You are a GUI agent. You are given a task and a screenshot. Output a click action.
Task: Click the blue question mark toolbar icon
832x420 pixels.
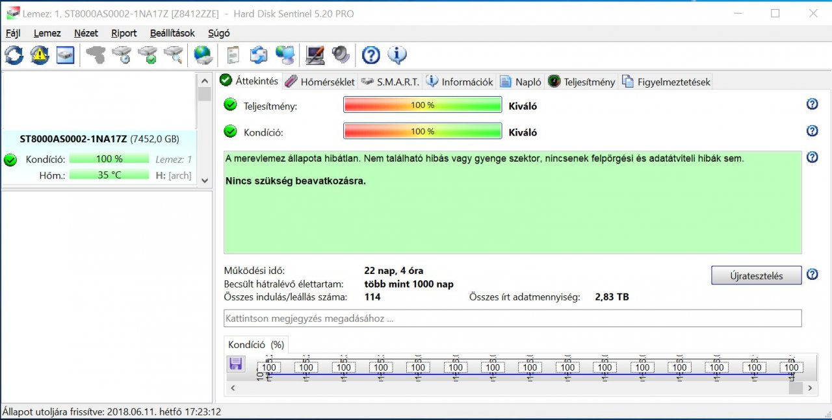[x=370, y=55]
